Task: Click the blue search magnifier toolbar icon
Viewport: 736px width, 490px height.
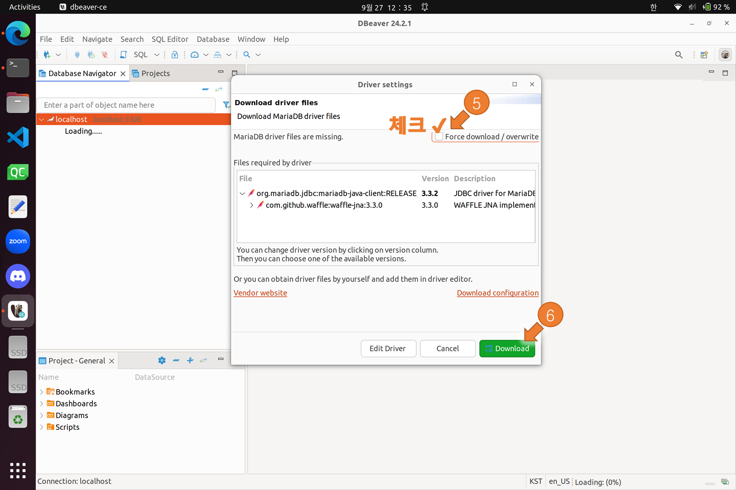Action: (247, 55)
